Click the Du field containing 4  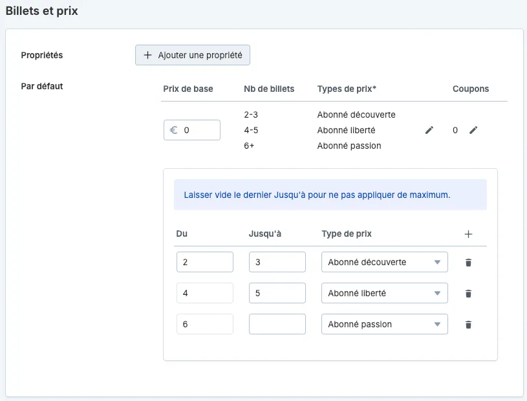point(205,293)
